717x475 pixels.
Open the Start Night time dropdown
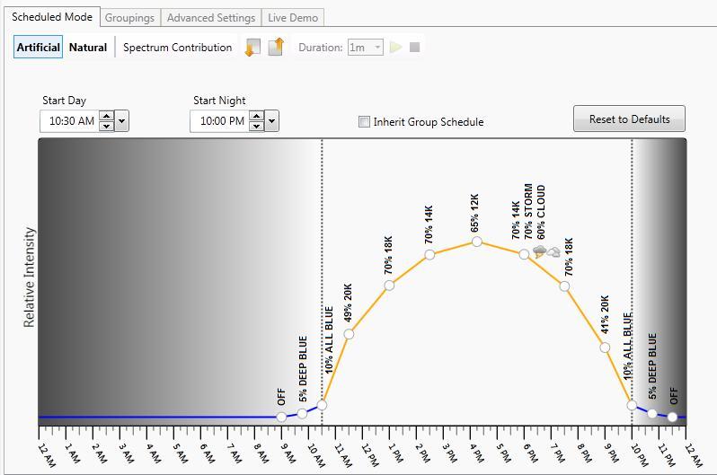pyautogui.click(x=272, y=120)
